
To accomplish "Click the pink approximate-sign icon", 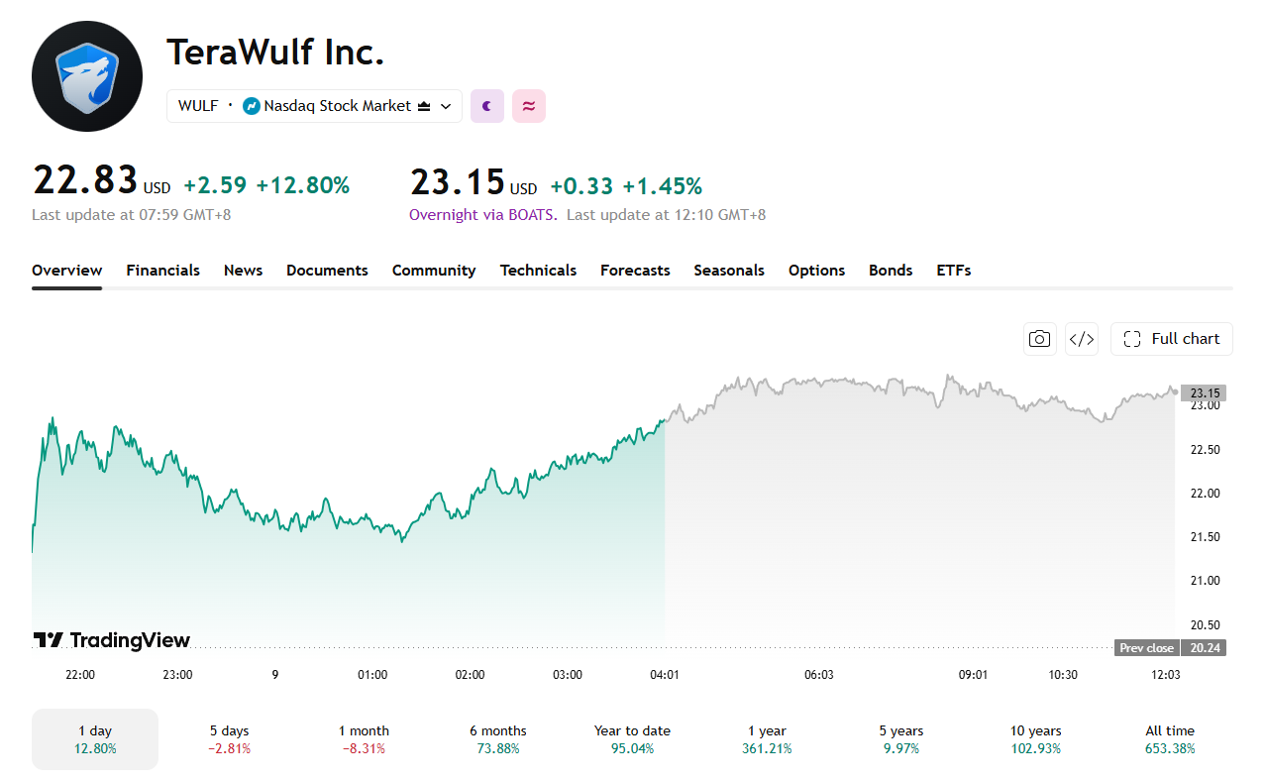I will 529,106.
